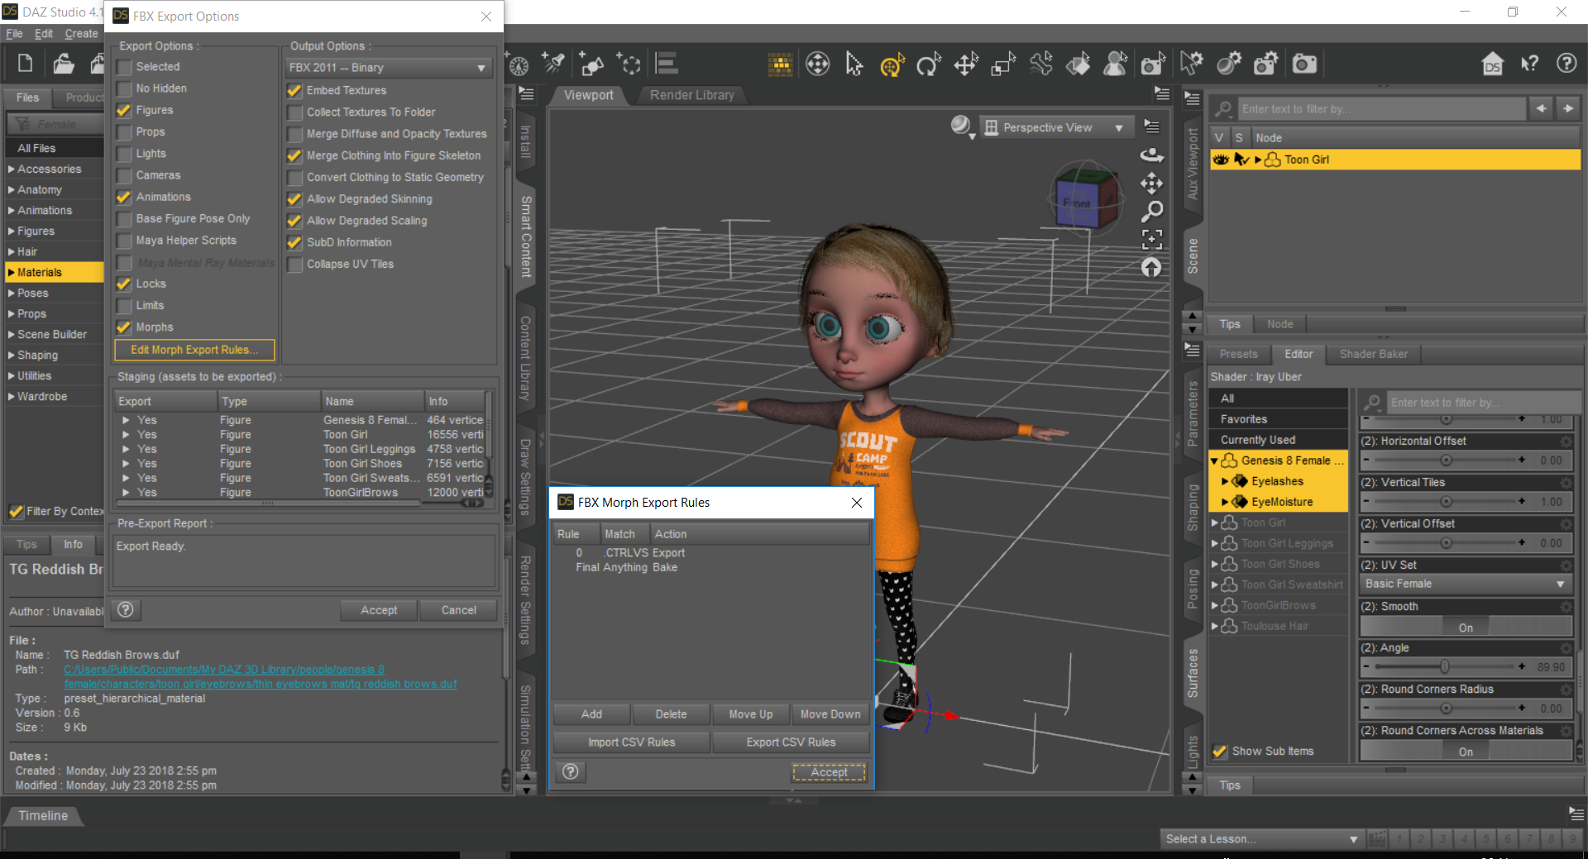
Task: Toggle Toon Girl visibility eye in Scene
Action: pos(1221,160)
